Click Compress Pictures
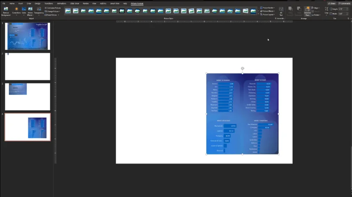 pyautogui.click(x=52, y=8)
